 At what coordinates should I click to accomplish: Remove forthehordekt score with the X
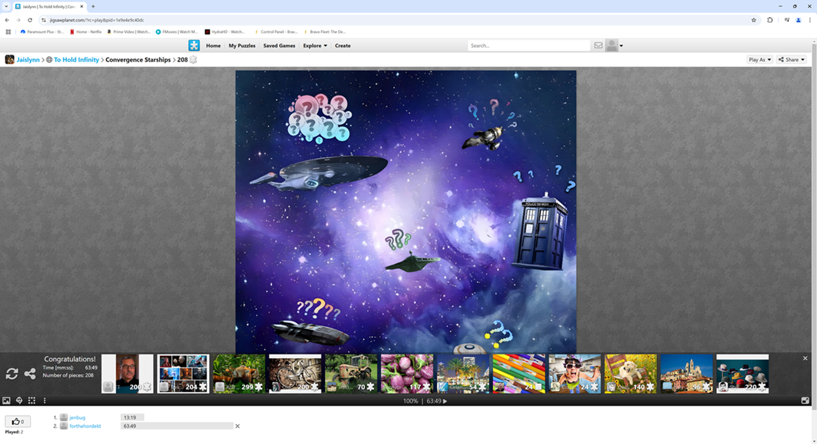point(237,427)
